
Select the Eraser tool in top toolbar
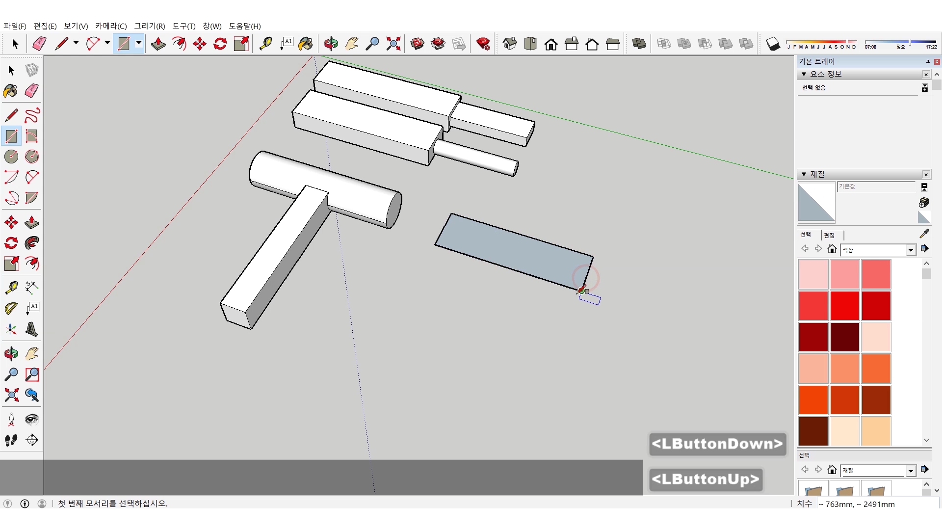coord(39,44)
